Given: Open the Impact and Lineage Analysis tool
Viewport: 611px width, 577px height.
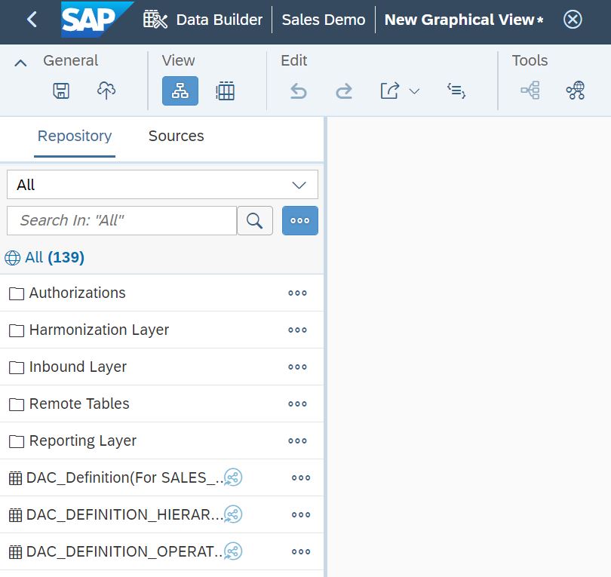Looking at the screenshot, I should (x=530, y=91).
